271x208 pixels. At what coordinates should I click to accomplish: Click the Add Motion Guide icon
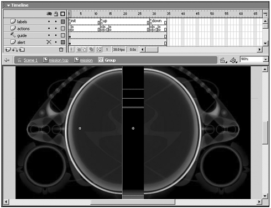15,50
